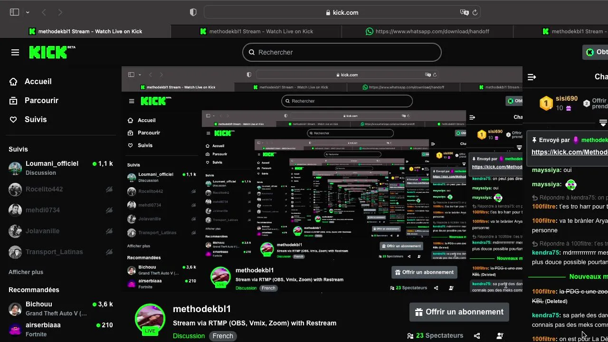Screen dimensions: 608x342
Task: Click the kick.com address bar
Action: [x=342, y=12]
